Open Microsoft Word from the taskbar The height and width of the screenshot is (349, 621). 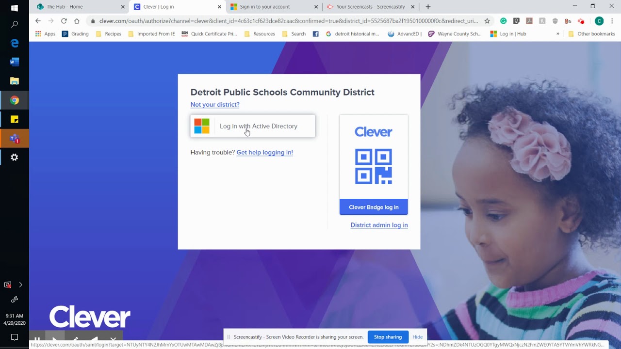[x=15, y=62]
